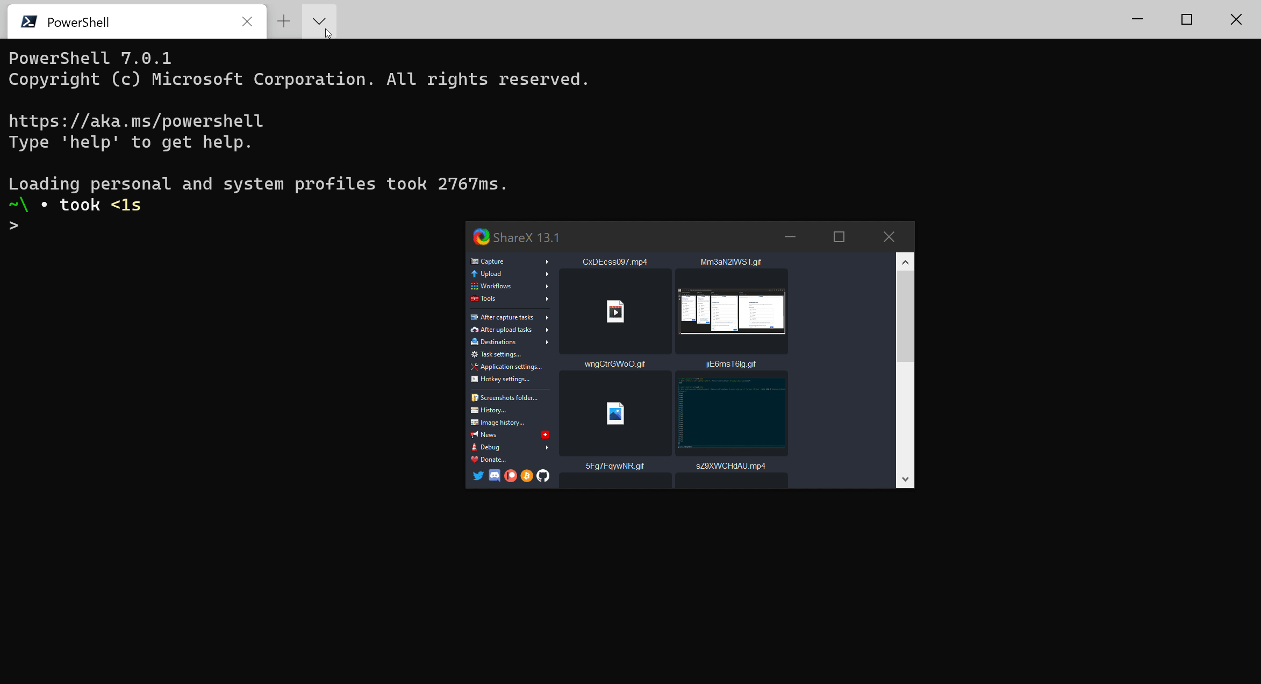Select the Mm3aN2lWST.gif thumbnail
This screenshot has width=1261, height=684.
[x=731, y=311]
